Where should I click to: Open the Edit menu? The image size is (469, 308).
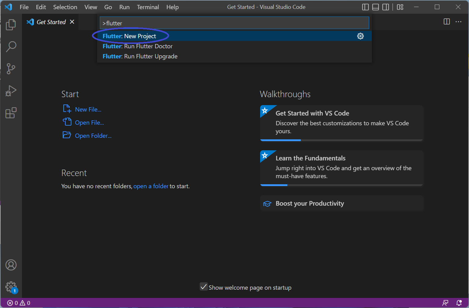pyautogui.click(x=41, y=7)
